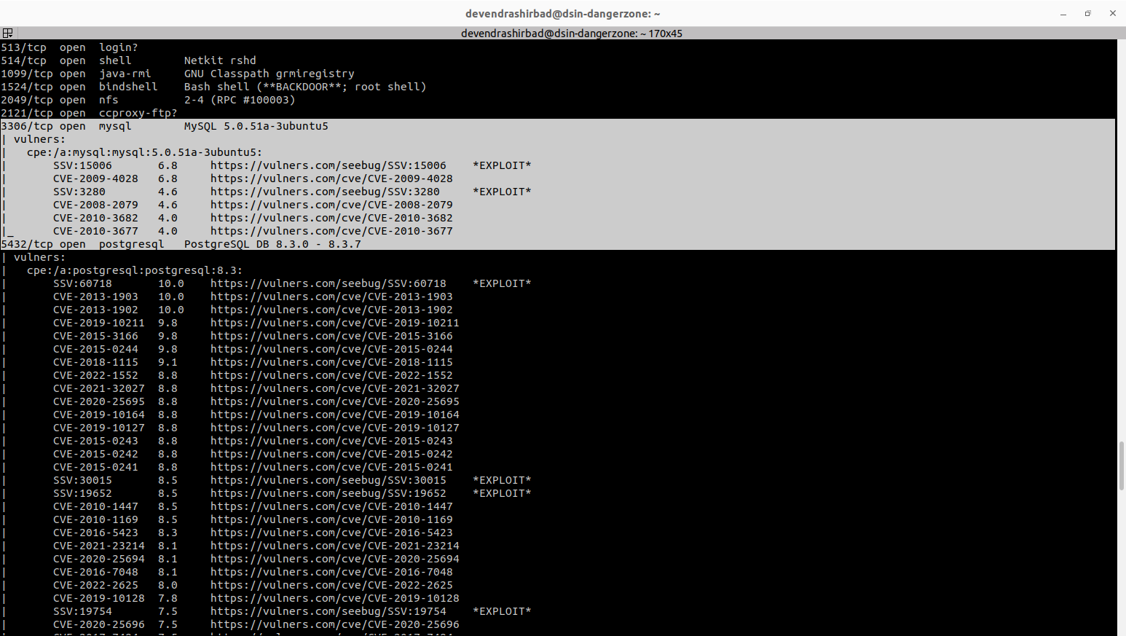Click the 514/tcp shell Netkit rshd line
1126x636 pixels.
pyautogui.click(x=128, y=60)
